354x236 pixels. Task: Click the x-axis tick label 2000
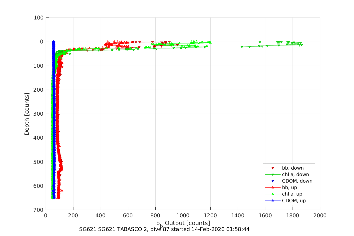tap(320, 216)
